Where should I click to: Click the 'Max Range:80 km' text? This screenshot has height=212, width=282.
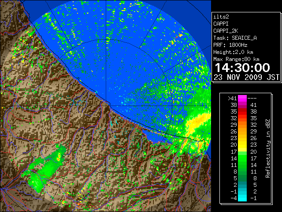point(236,59)
